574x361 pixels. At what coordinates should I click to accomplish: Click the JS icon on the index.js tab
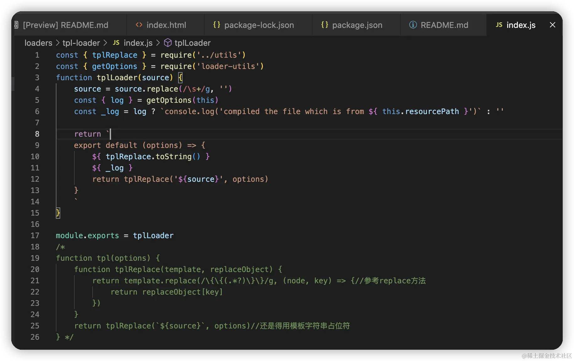pos(499,25)
